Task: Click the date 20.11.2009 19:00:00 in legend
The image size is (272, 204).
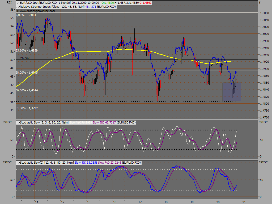Action: coord(85,3)
